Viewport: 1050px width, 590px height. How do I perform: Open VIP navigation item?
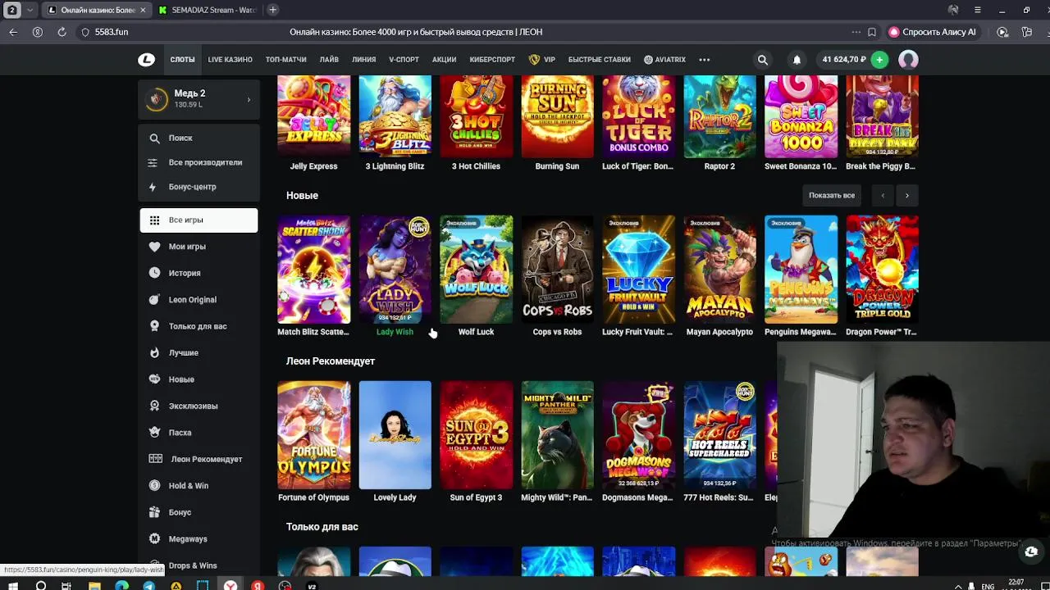pyautogui.click(x=542, y=60)
